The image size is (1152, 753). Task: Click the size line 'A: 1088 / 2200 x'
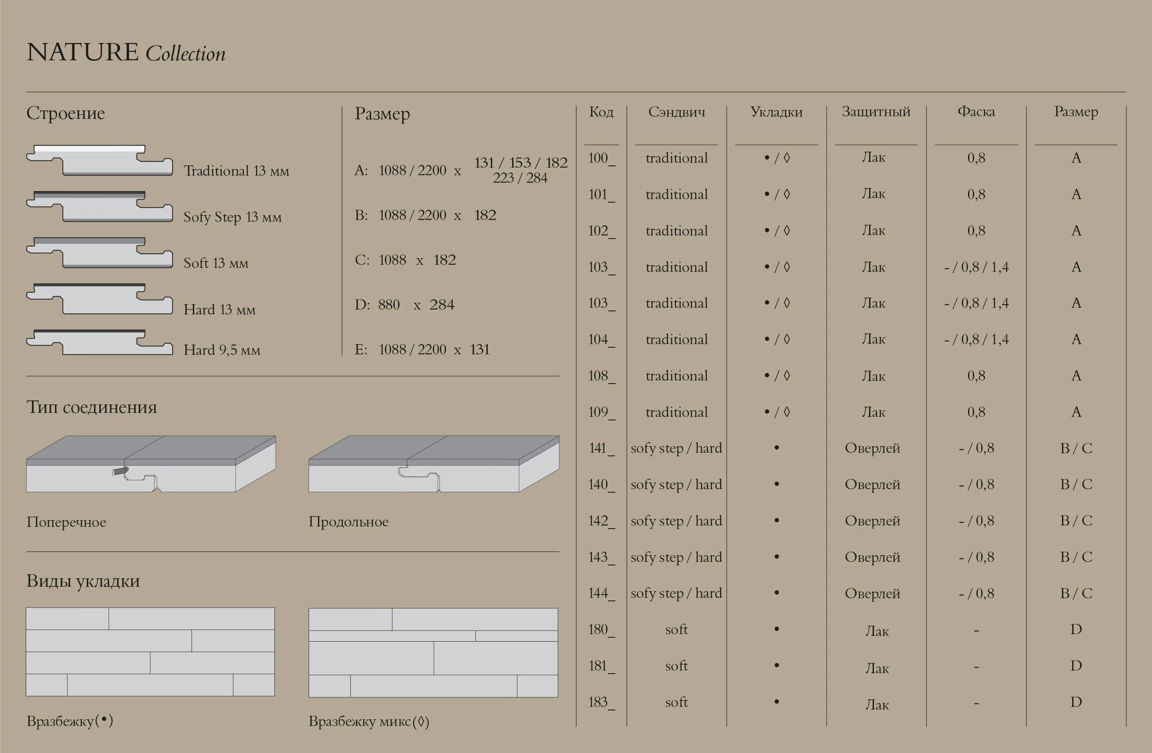pyautogui.click(x=408, y=170)
